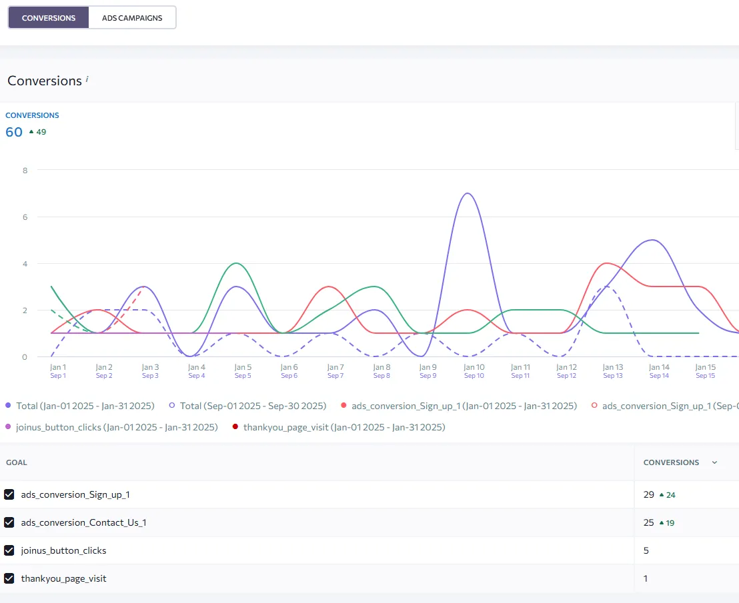This screenshot has height=603, width=739.
Task: Toggle joinus_button_clicks legend dot
Action: point(8,426)
